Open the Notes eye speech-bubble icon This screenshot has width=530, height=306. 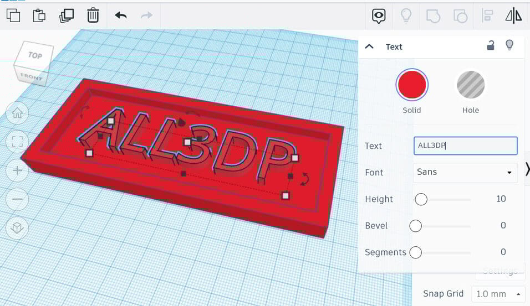coord(379,16)
